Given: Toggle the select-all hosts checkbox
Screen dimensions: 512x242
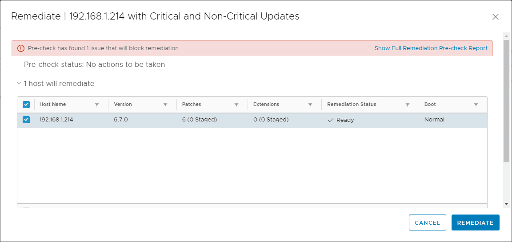Looking at the screenshot, I should coord(26,105).
